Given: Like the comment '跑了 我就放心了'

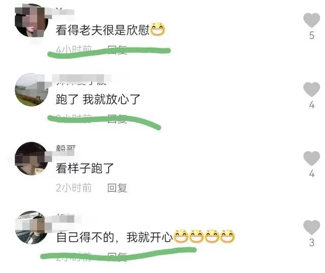Looking at the screenshot, I should pyautogui.click(x=311, y=89).
